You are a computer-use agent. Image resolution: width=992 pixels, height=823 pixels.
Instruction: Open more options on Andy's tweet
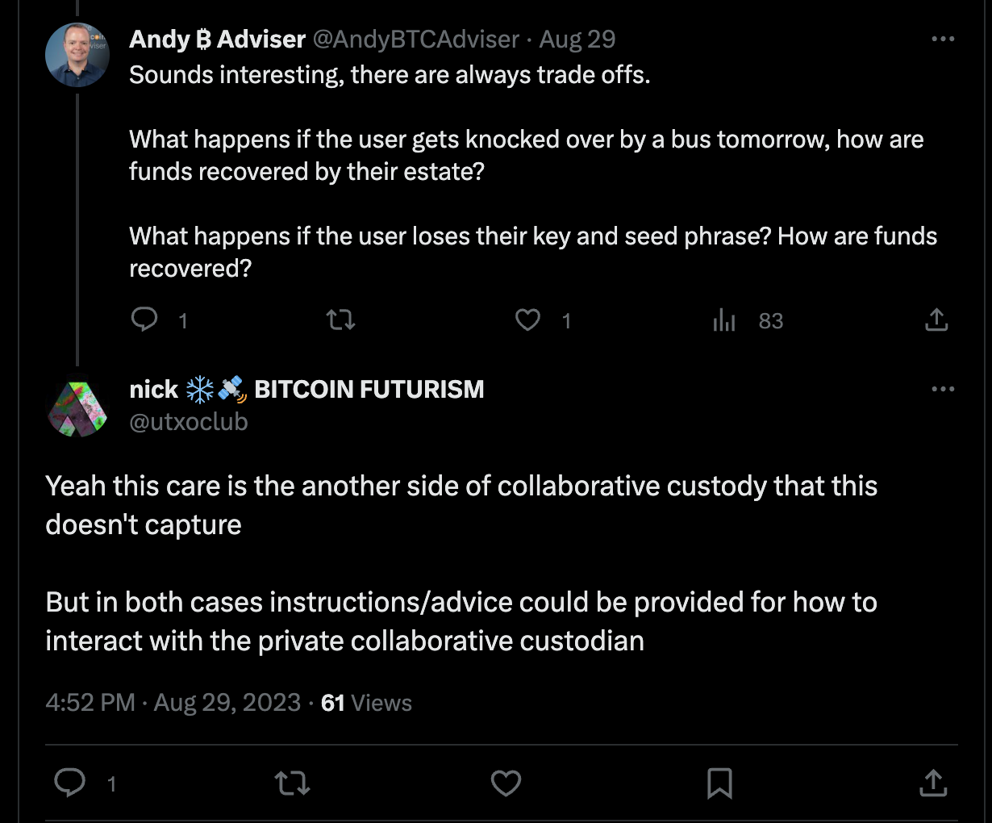click(943, 39)
